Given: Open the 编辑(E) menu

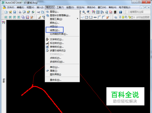Looking at the screenshot, I should pyautogui.click(x=20, y=8).
